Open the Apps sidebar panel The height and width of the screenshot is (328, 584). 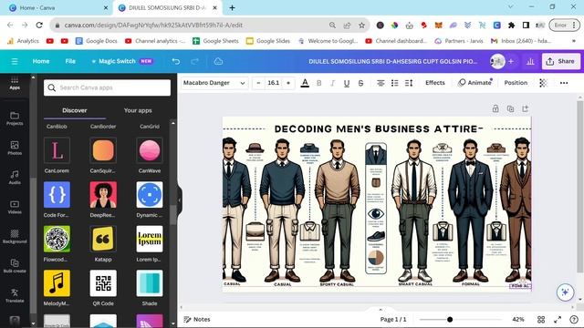[15, 83]
